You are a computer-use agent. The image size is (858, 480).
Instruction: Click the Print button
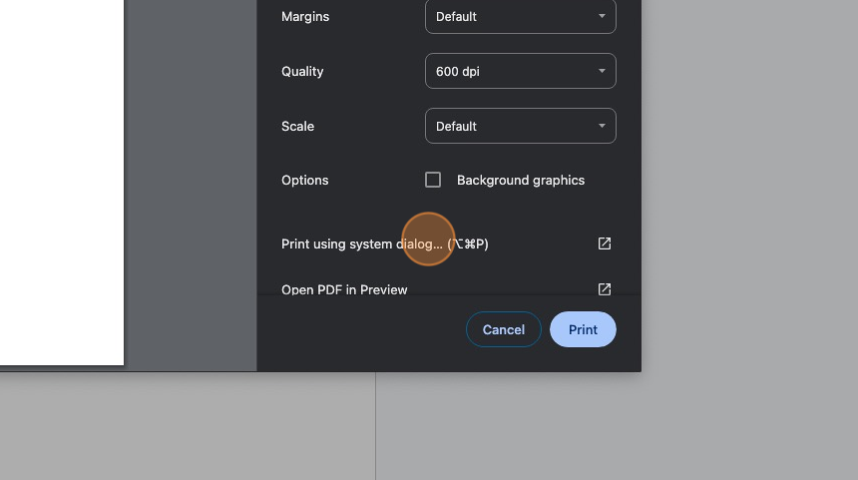(583, 329)
